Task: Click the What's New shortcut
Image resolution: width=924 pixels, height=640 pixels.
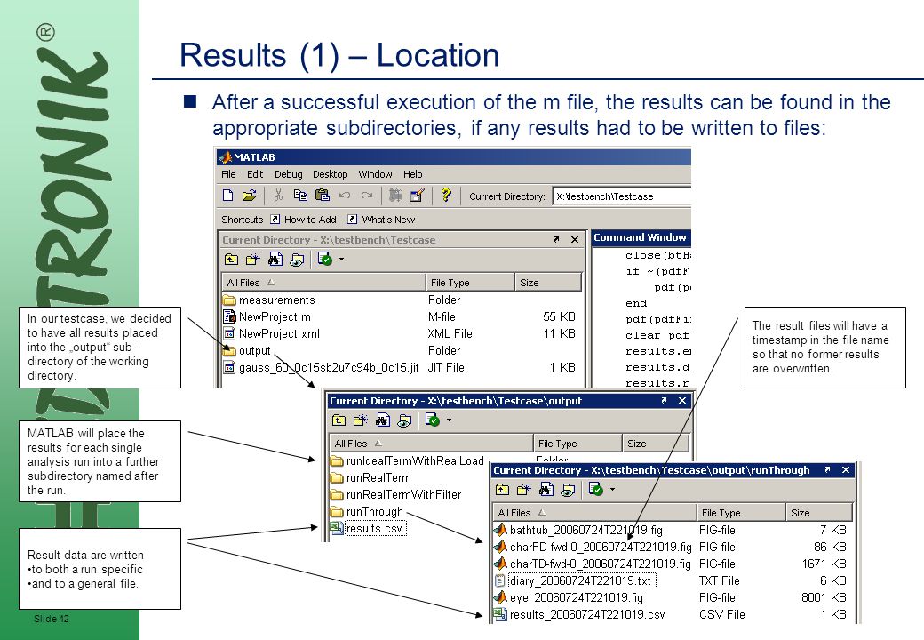Action: tap(381, 220)
